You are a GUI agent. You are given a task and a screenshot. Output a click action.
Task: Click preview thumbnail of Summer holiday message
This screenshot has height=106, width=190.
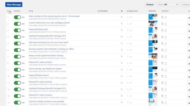[153, 102]
